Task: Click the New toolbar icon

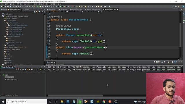Action: pos(2,7)
